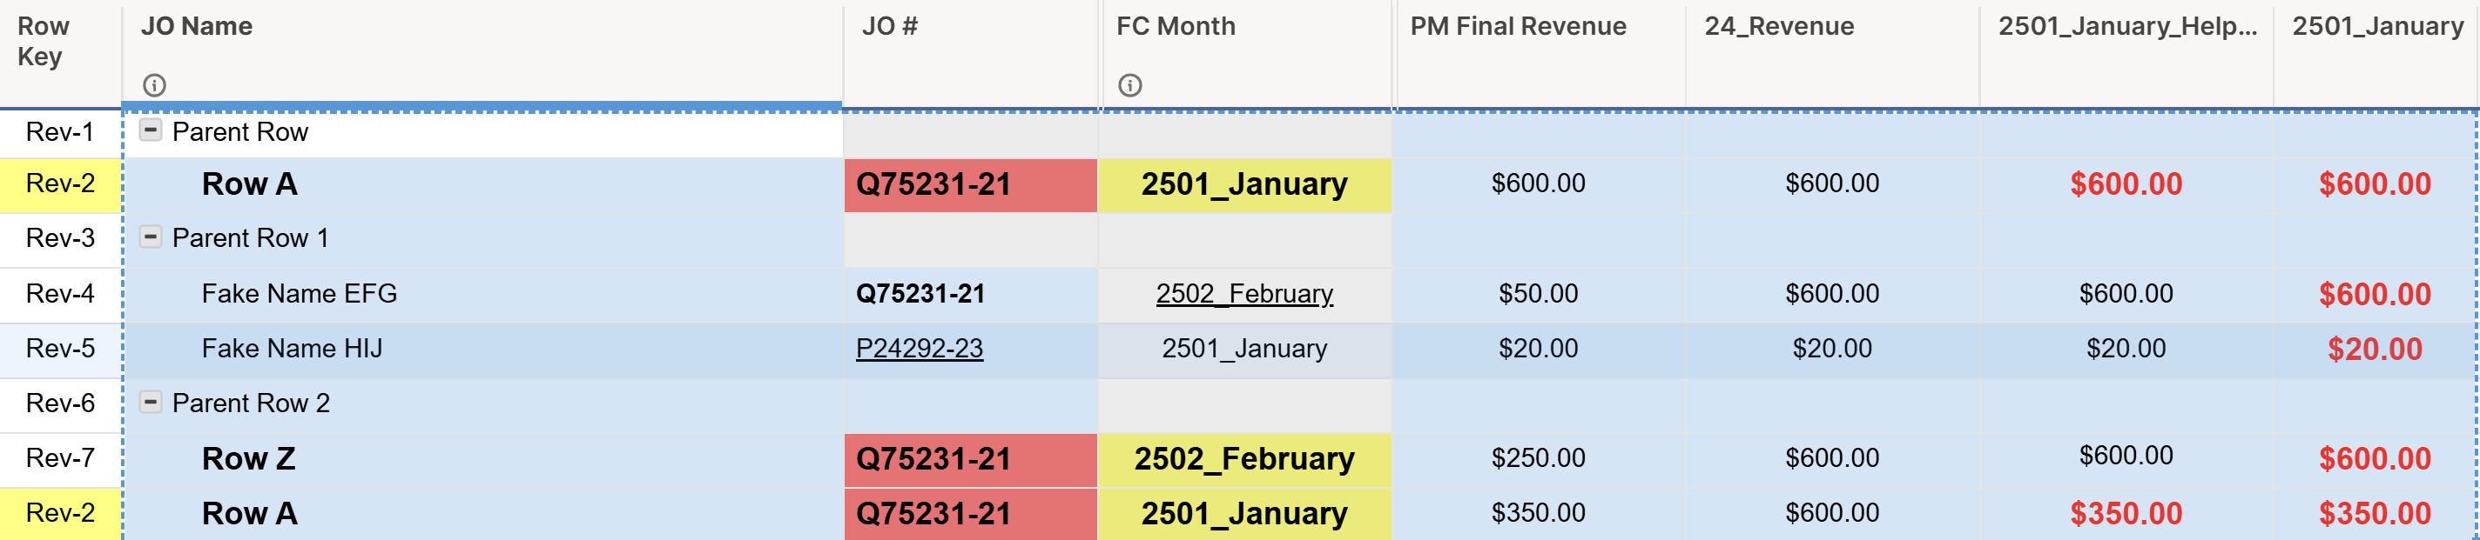Screen dimensions: 2480x540
Task: Select the 24_Revenue column header
Action: coord(1832,53)
